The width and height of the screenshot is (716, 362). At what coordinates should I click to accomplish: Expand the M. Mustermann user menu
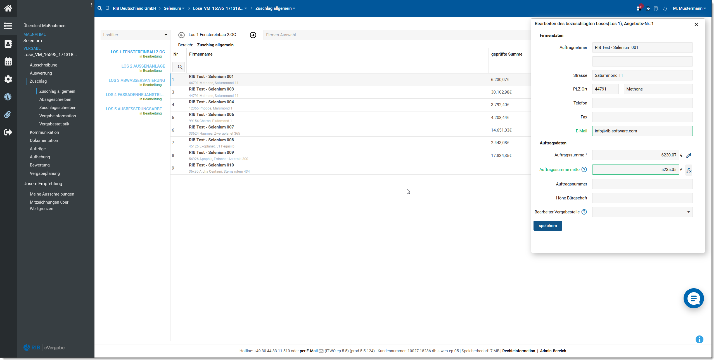(x=689, y=8)
